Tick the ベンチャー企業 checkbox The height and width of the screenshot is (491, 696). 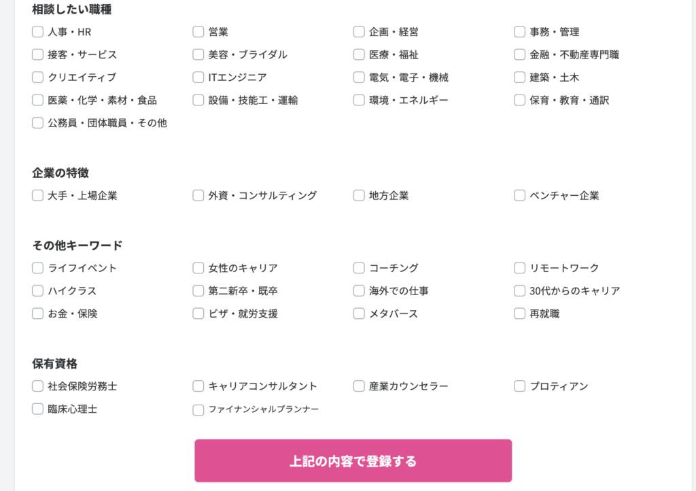(x=520, y=196)
